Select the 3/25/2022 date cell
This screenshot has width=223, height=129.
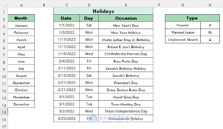click(66, 118)
